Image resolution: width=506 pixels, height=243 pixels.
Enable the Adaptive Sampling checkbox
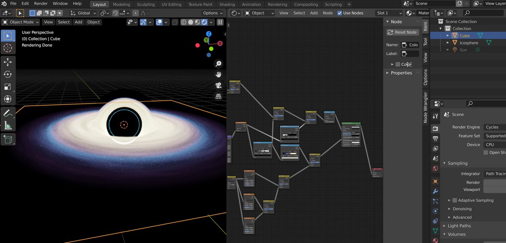pyautogui.click(x=455, y=200)
